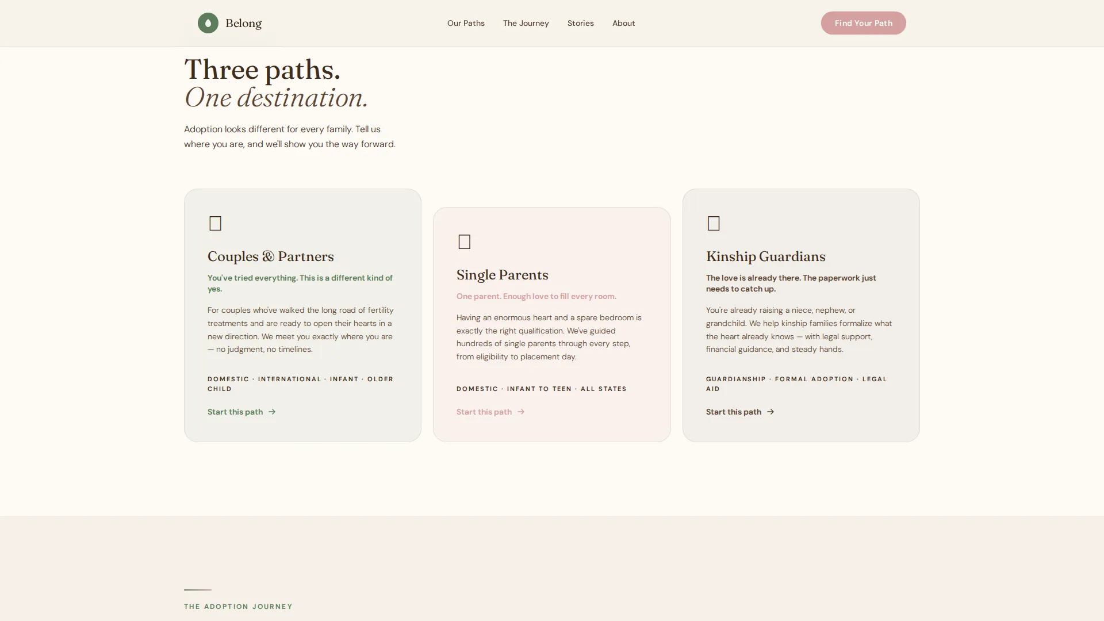Click 'THE ADOPTION JOURNEY' section label
Image resolution: width=1104 pixels, height=621 pixels.
[x=238, y=607]
